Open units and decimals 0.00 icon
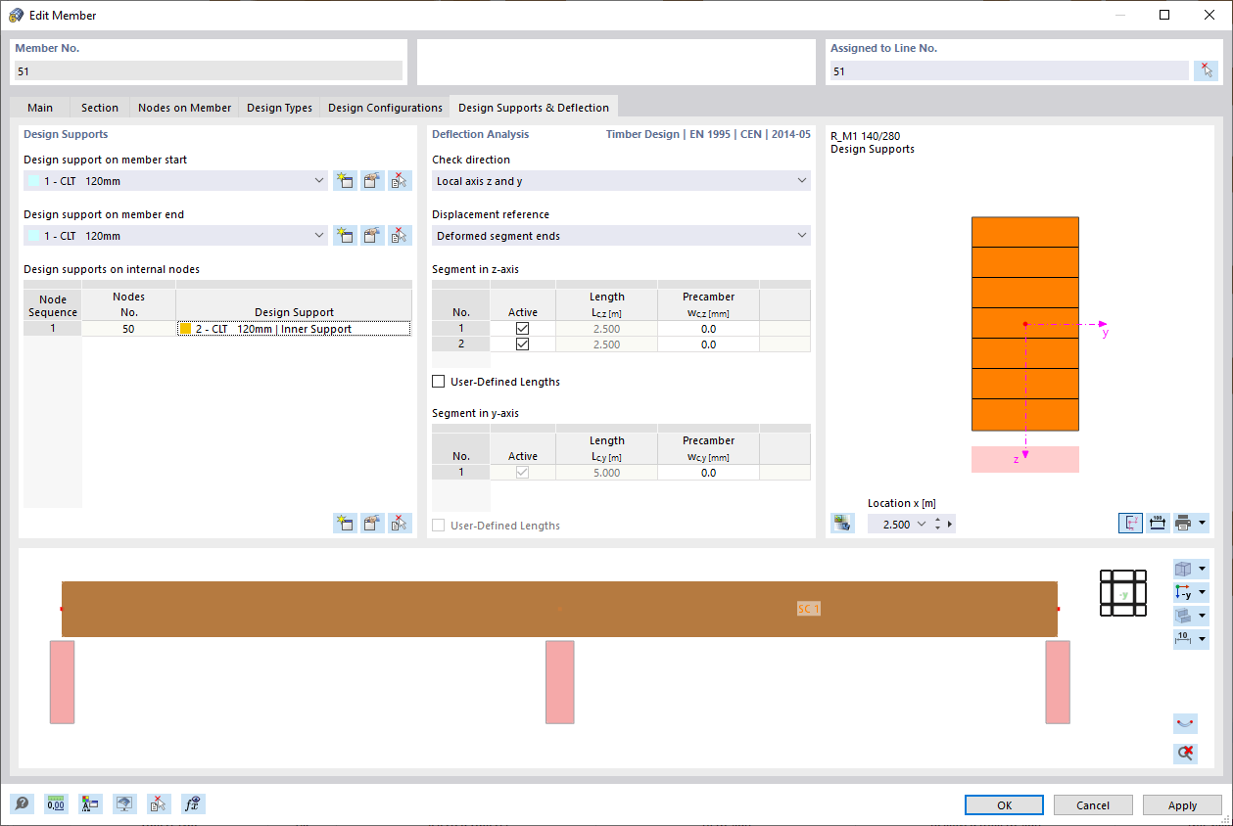The image size is (1233, 826). [x=56, y=804]
